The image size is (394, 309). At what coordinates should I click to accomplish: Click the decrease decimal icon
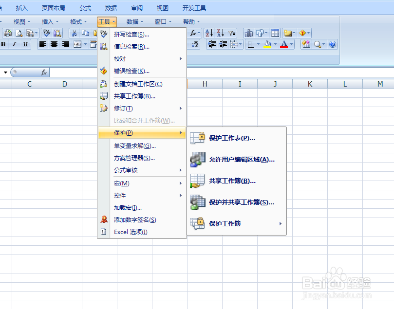click(195, 44)
